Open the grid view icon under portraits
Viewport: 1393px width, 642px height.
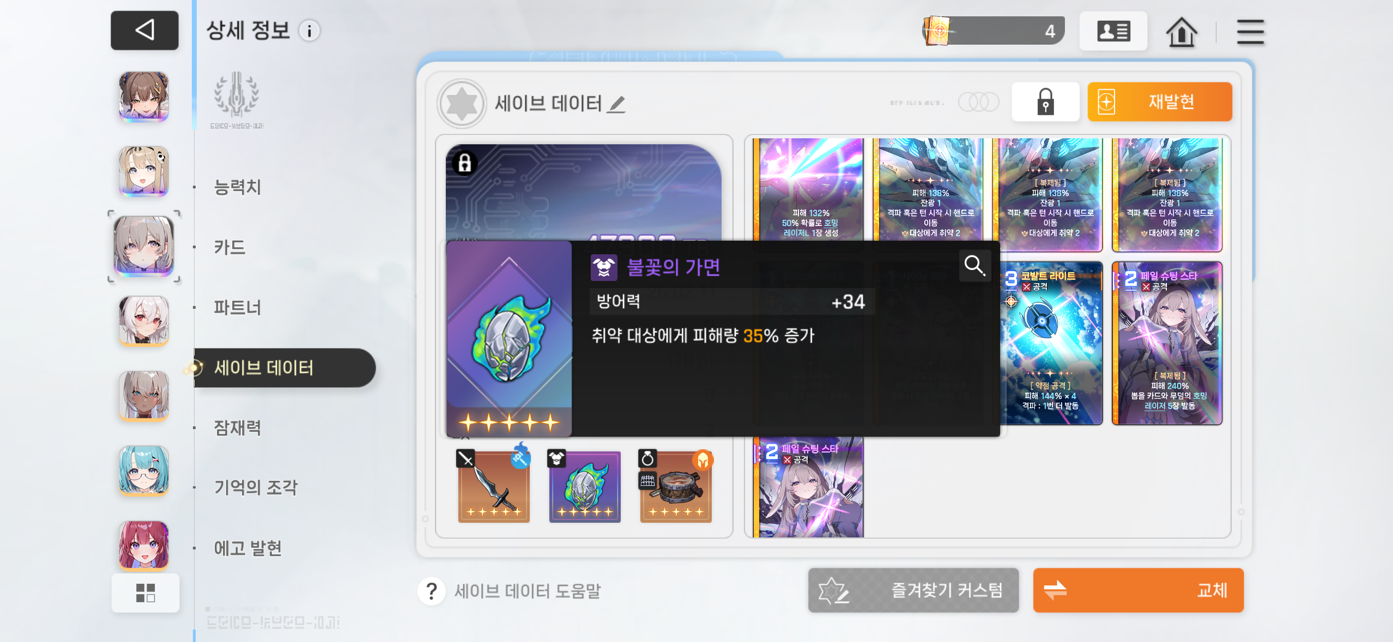point(146,593)
